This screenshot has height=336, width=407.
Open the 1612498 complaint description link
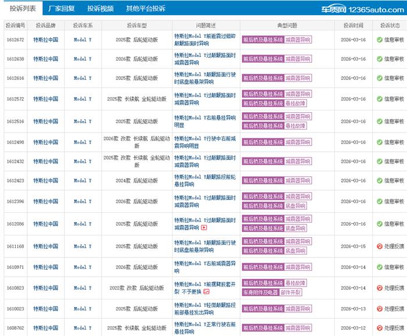tap(203, 142)
